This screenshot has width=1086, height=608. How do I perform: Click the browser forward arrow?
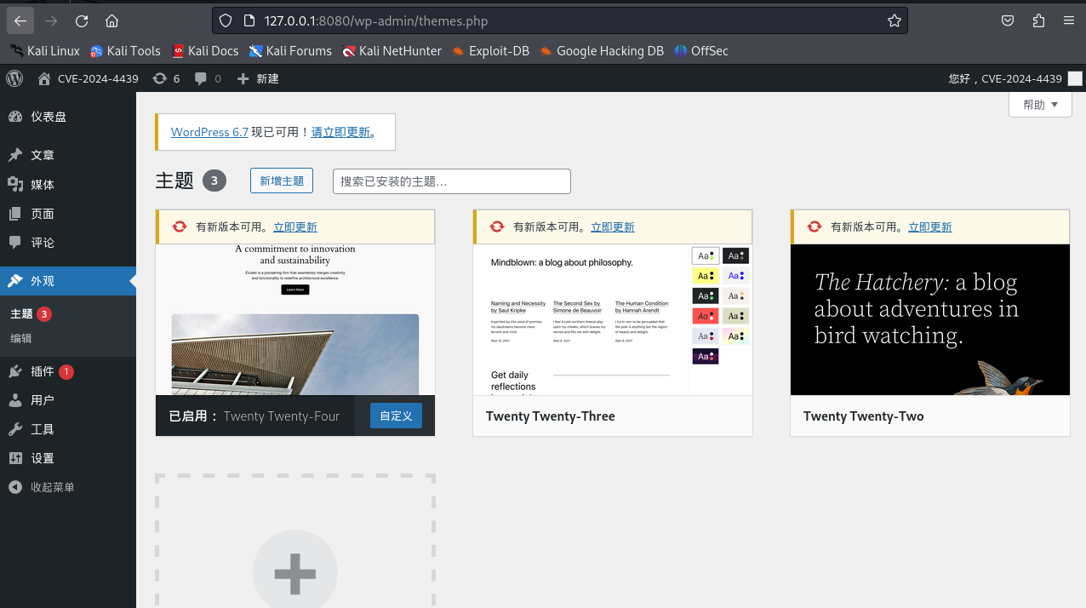51,20
